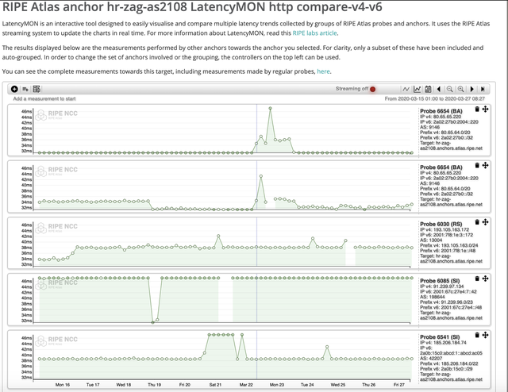Click the 'Mon 16' axis date label
This screenshot has height=392, width=508.
coord(63,385)
